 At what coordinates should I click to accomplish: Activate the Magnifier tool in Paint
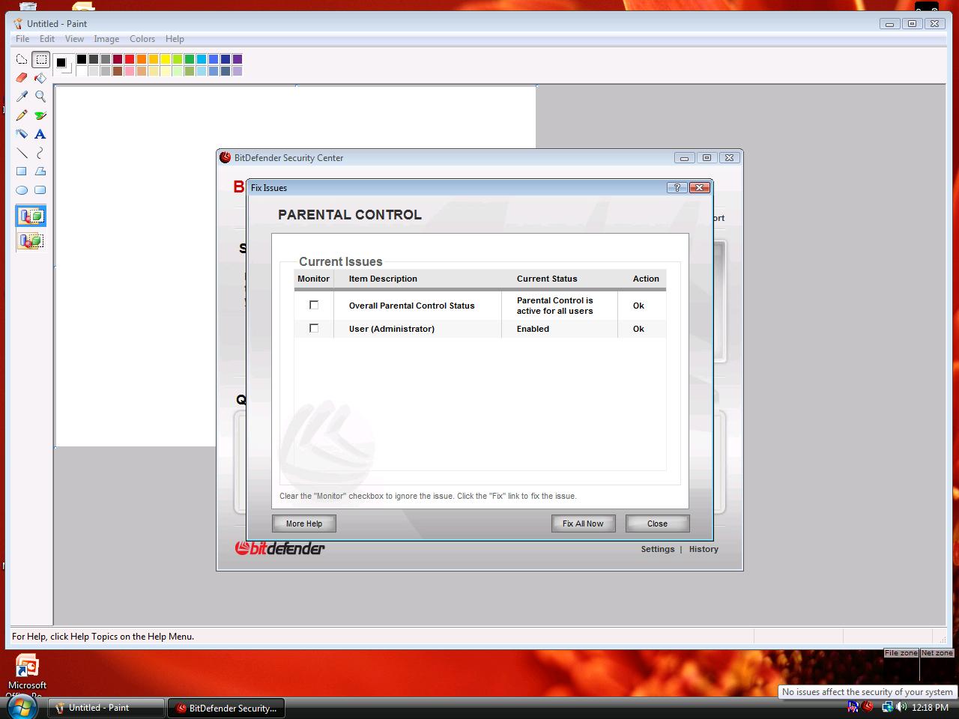pyautogui.click(x=40, y=97)
